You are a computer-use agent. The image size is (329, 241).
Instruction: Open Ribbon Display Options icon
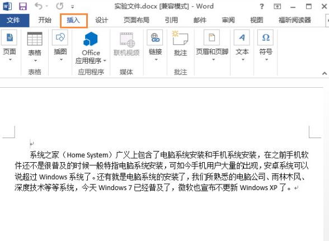pyautogui.click(x=277, y=7)
